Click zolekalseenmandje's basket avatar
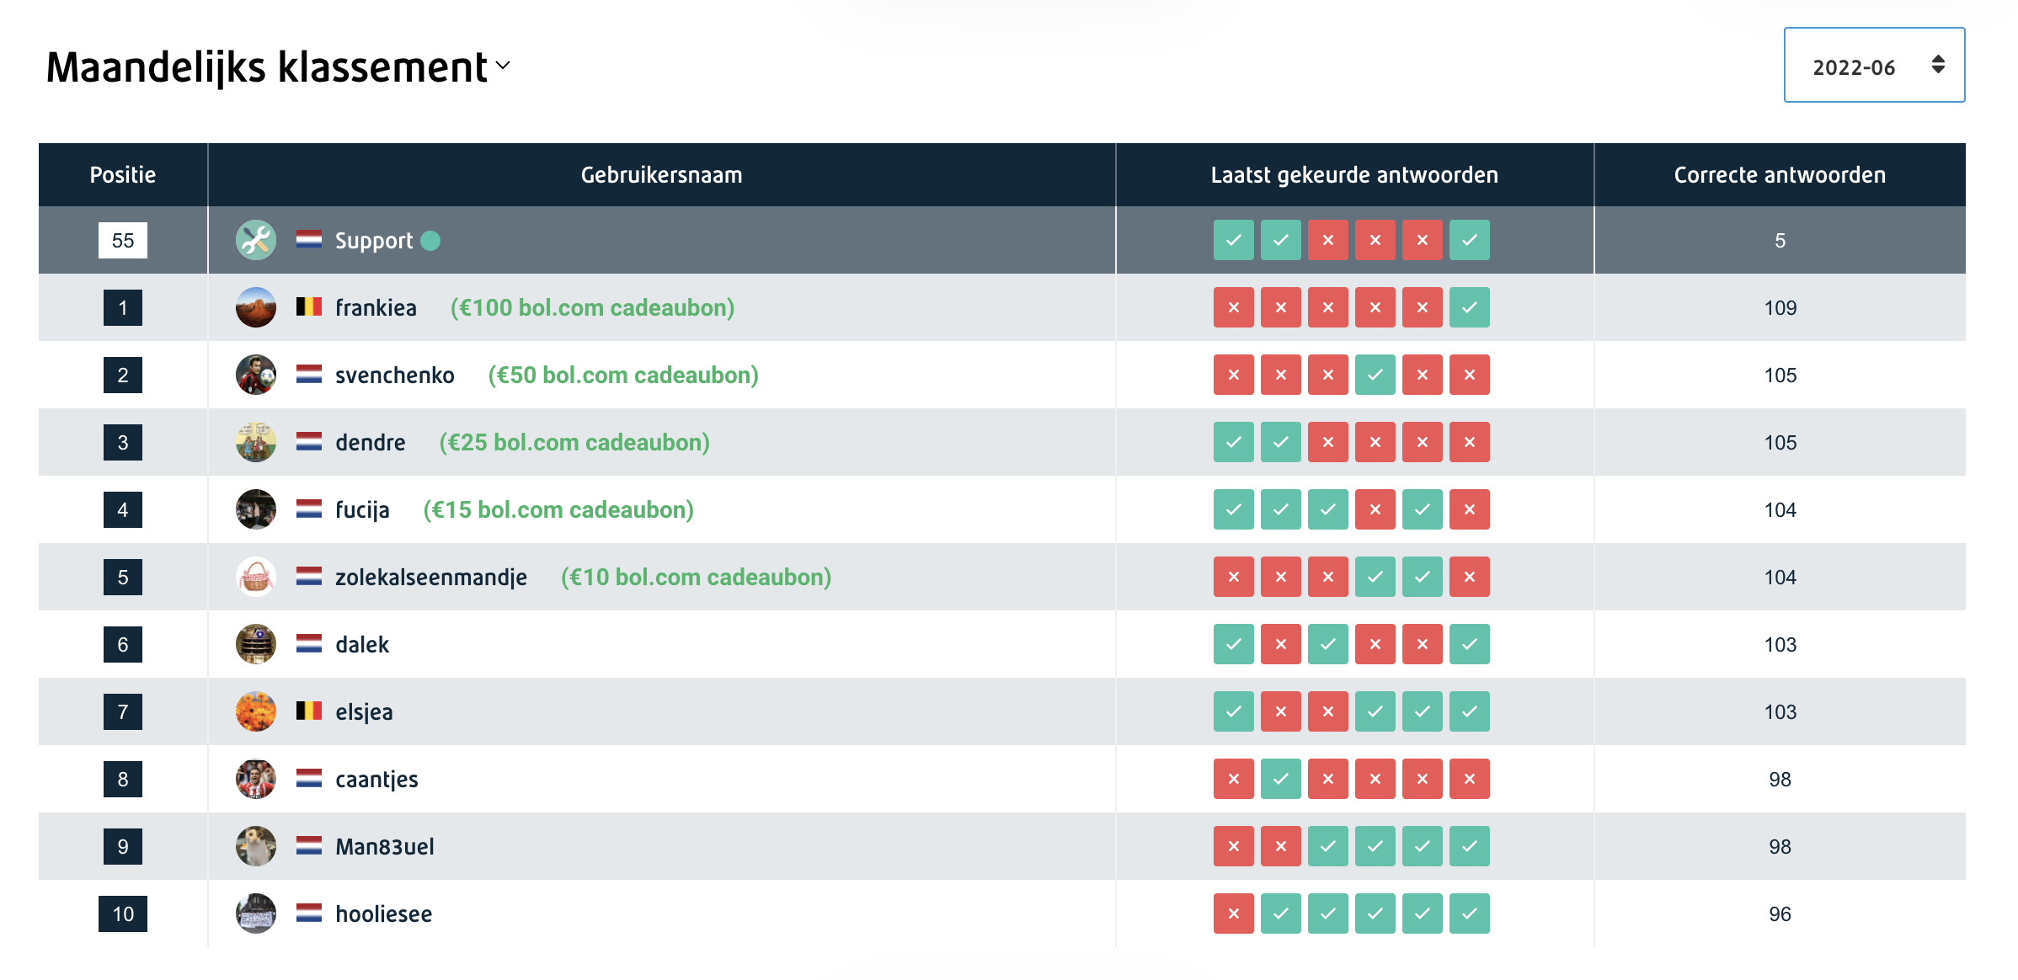The image size is (2018, 980). tap(256, 577)
